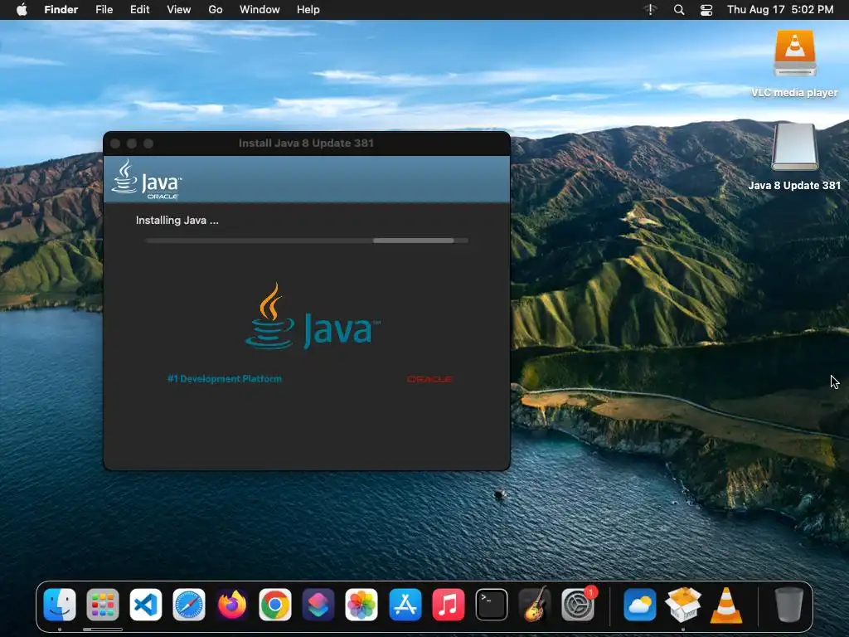This screenshot has width=849, height=637.
Task: Open the Finder menu
Action: 61,10
